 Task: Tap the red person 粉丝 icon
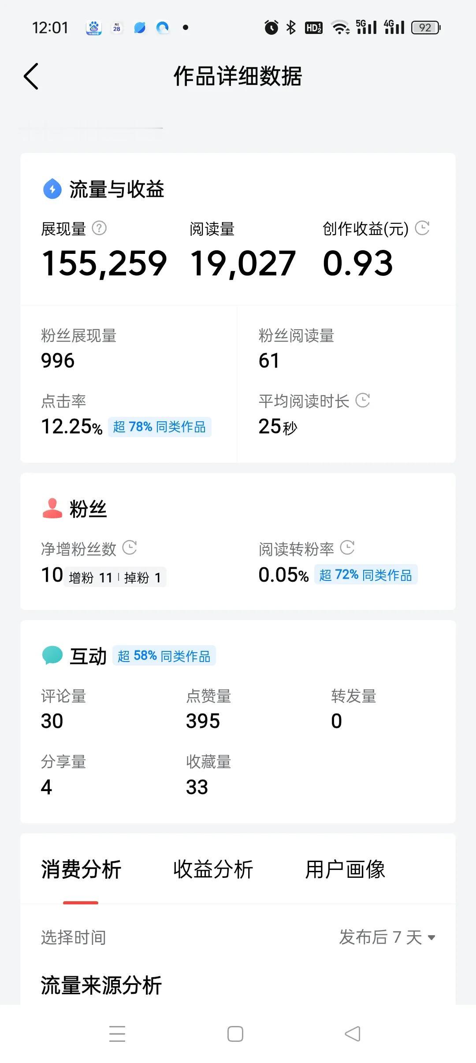tap(52, 508)
